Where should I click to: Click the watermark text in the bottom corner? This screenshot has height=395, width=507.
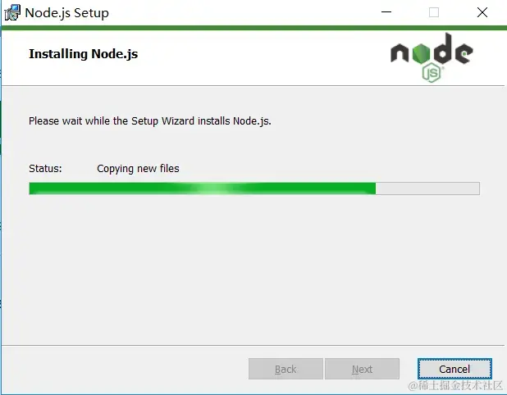tap(455, 385)
